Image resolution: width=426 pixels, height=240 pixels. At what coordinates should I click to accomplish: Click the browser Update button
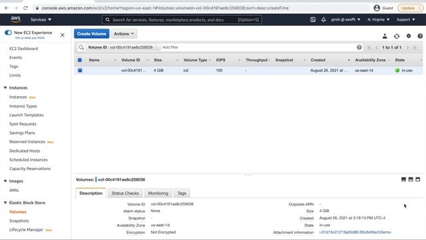410,8
